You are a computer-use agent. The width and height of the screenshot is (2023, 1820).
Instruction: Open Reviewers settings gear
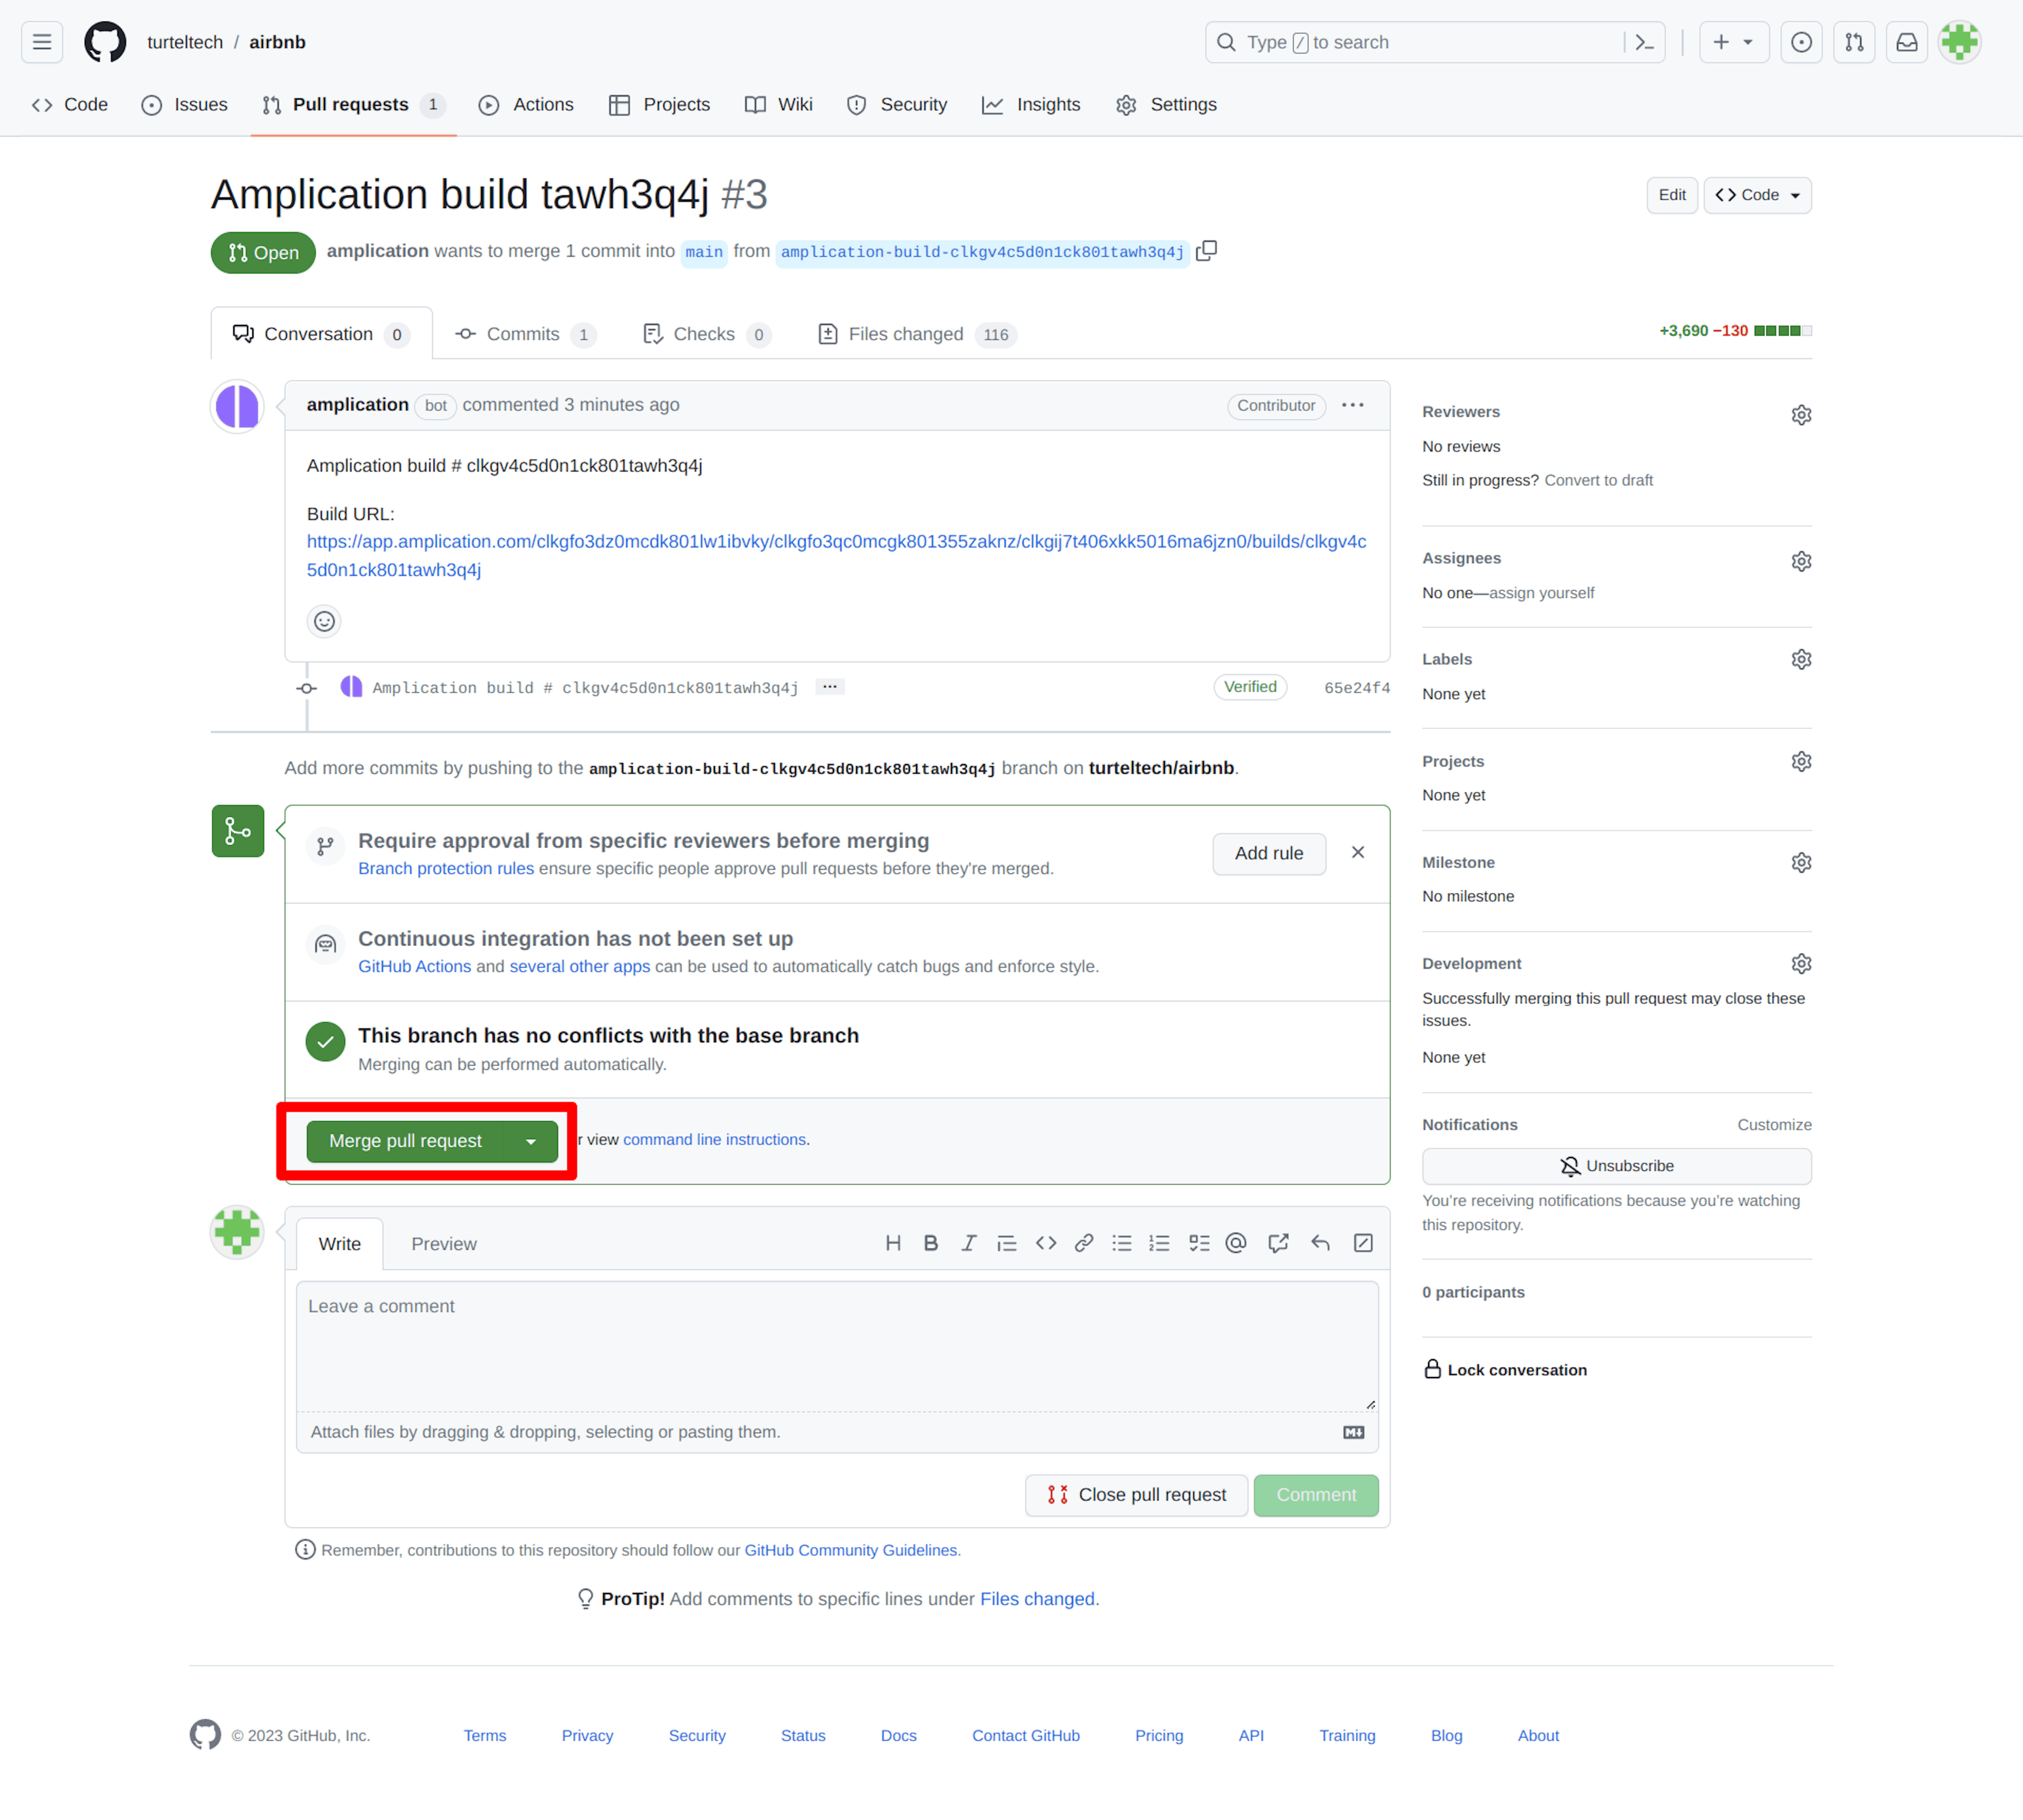(x=1801, y=414)
